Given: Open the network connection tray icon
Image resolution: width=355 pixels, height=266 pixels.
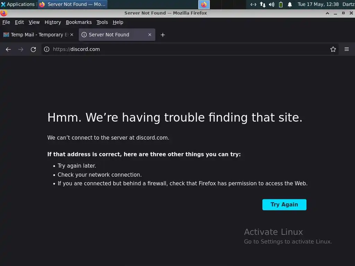Looking at the screenshot, I should 253,4.
